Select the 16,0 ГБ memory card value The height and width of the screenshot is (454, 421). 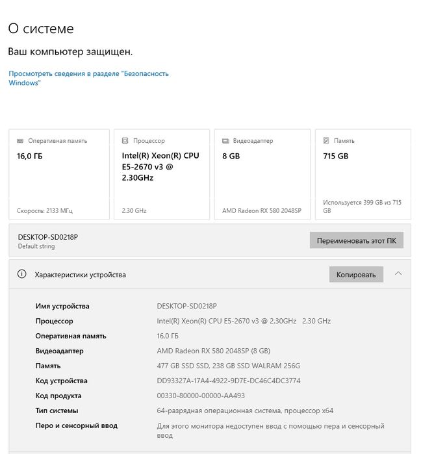30,157
